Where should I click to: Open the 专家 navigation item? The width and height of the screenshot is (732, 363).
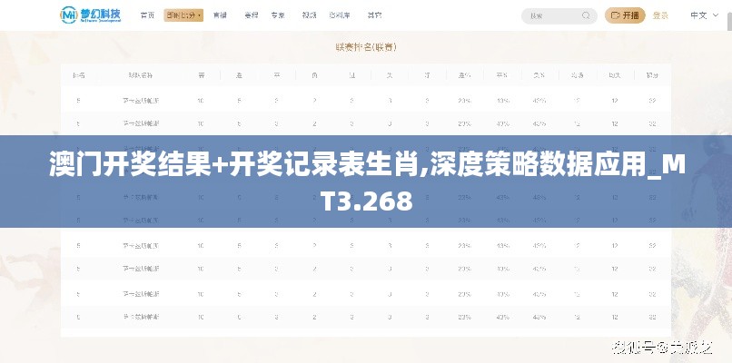280,15
